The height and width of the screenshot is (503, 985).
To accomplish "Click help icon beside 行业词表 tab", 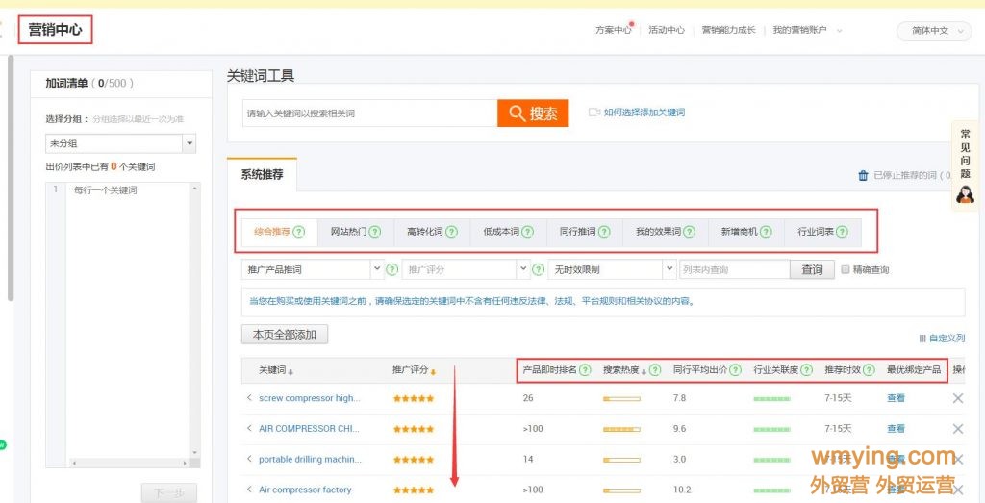I will pyautogui.click(x=842, y=231).
